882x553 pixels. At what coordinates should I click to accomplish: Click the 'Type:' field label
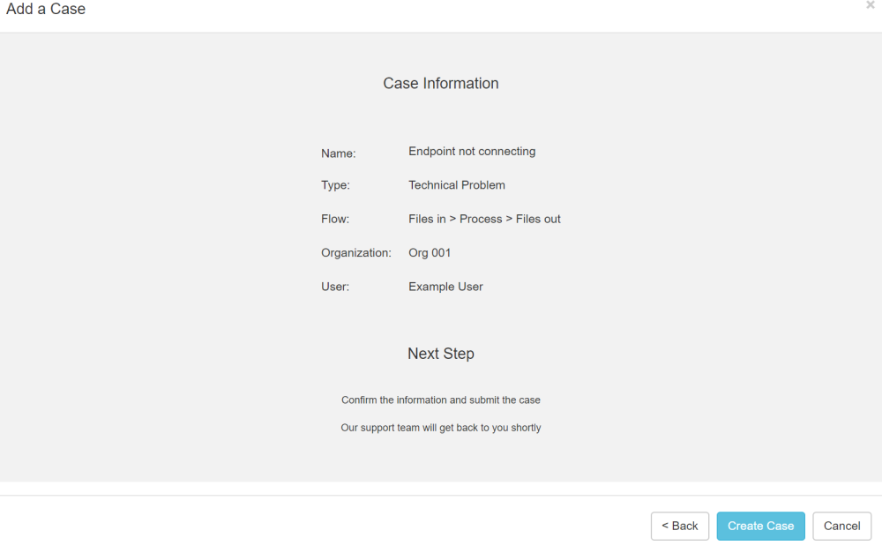pos(335,185)
